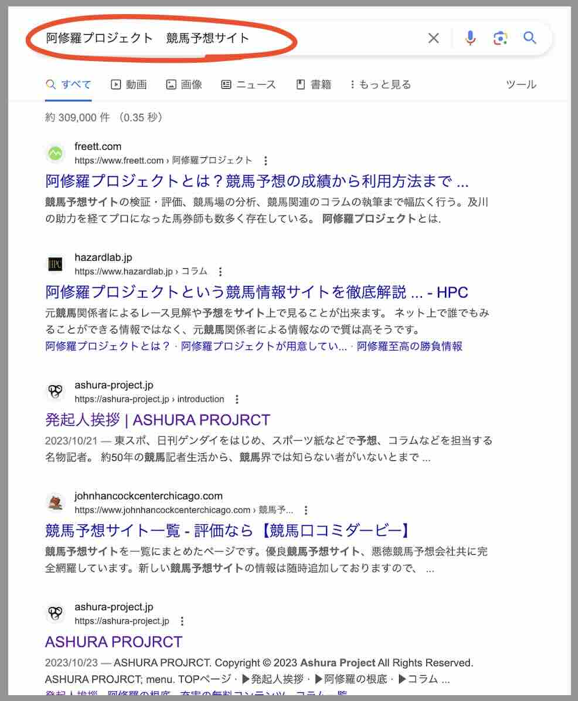Clear the search query with the X icon
The width and height of the screenshot is (578, 701).
pyautogui.click(x=433, y=38)
